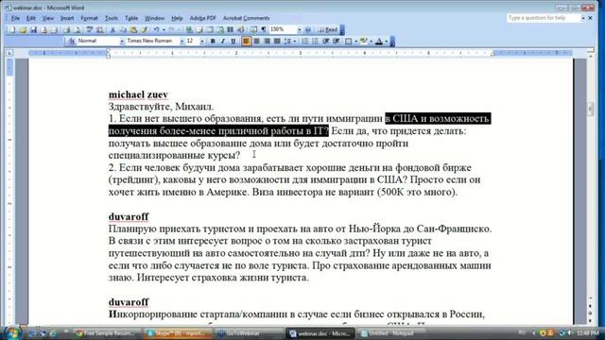Image resolution: width=605 pixels, height=340 pixels.
Task: Run the Spelling and Grammar check icon
Action: pos(89,29)
